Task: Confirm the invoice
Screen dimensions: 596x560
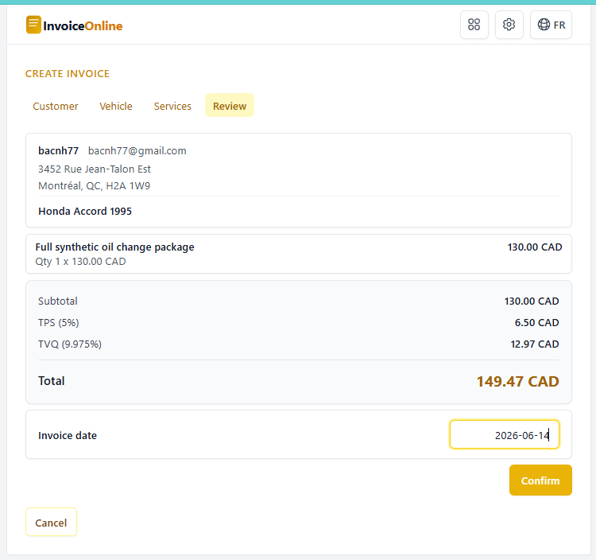Action: tap(540, 480)
